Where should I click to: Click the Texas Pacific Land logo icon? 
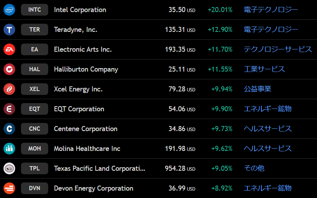pos(9,168)
